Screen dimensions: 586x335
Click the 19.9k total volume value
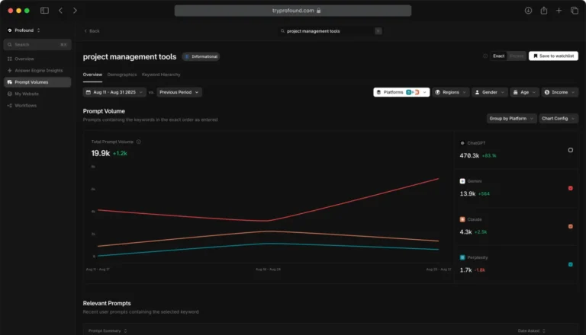tap(101, 153)
